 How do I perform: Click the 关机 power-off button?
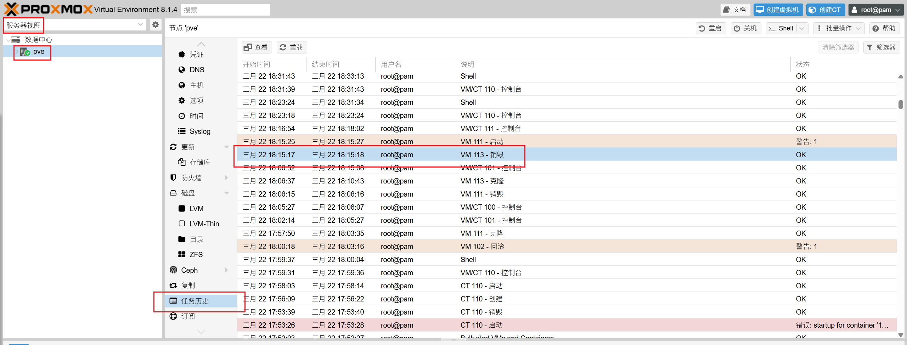pyautogui.click(x=745, y=28)
